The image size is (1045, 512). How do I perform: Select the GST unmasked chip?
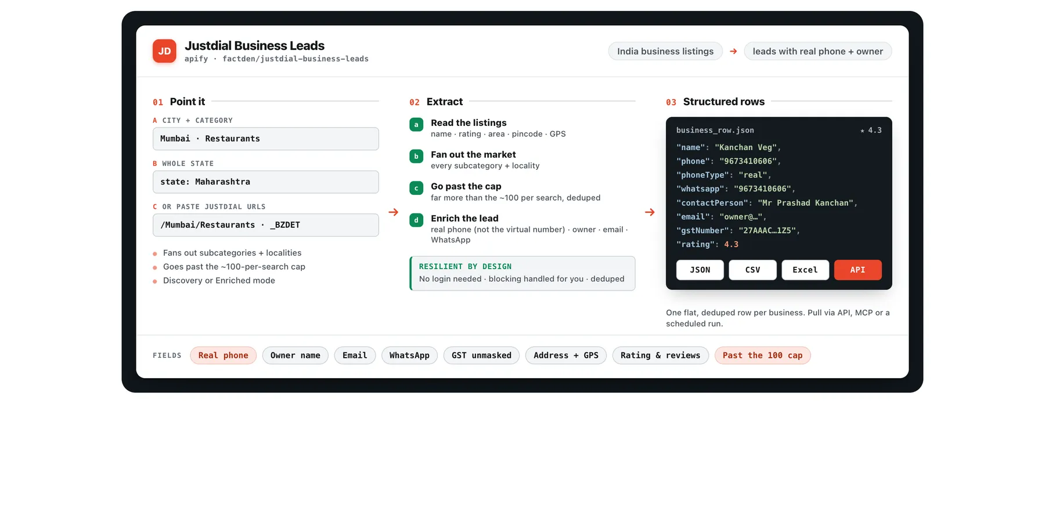click(482, 355)
